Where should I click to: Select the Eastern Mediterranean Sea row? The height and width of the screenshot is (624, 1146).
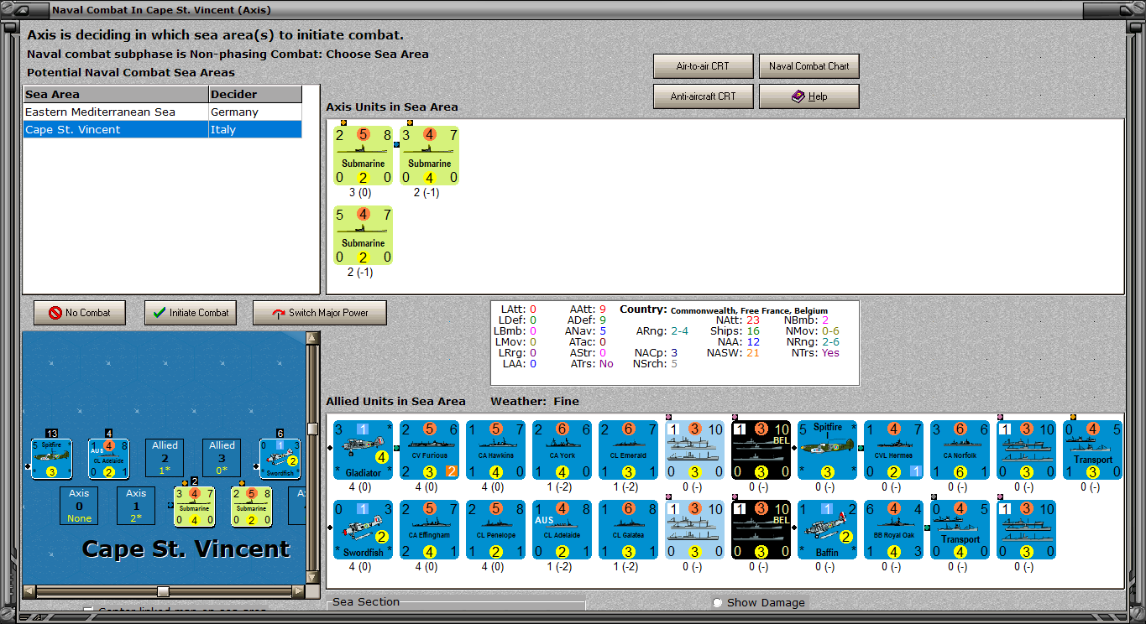162,112
